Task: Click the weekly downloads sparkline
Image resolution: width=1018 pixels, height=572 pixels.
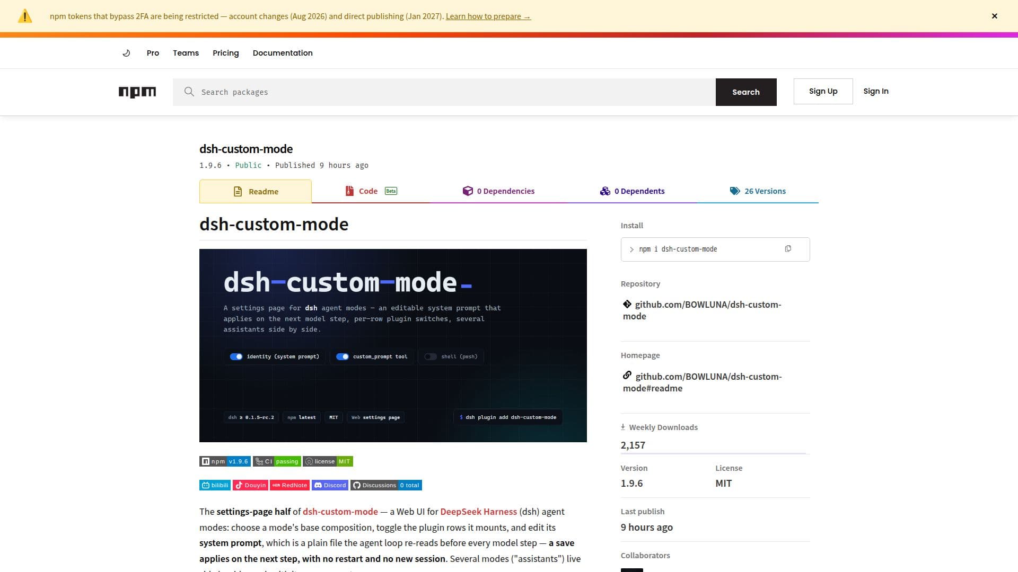Action: 713,453
